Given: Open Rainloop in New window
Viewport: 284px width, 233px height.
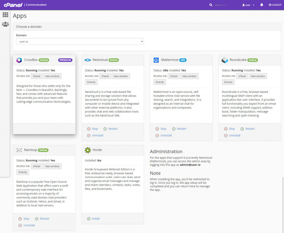Looking at the screenshot, I should point(52,166).
